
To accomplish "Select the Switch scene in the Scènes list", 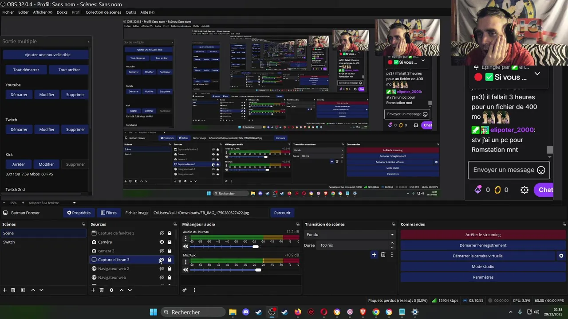I will pyautogui.click(x=43, y=242).
